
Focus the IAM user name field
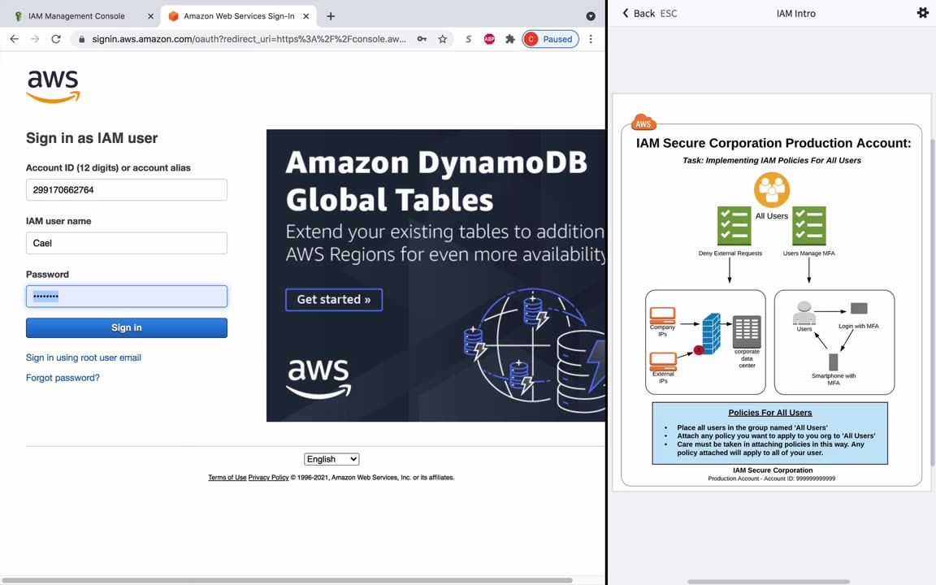(x=127, y=243)
